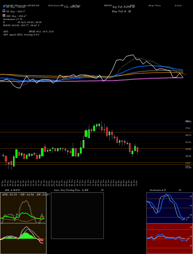Open the MACD histogram chart panel
Screen dimensions: 193x254
pyautogui.click(x=23, y=239)
